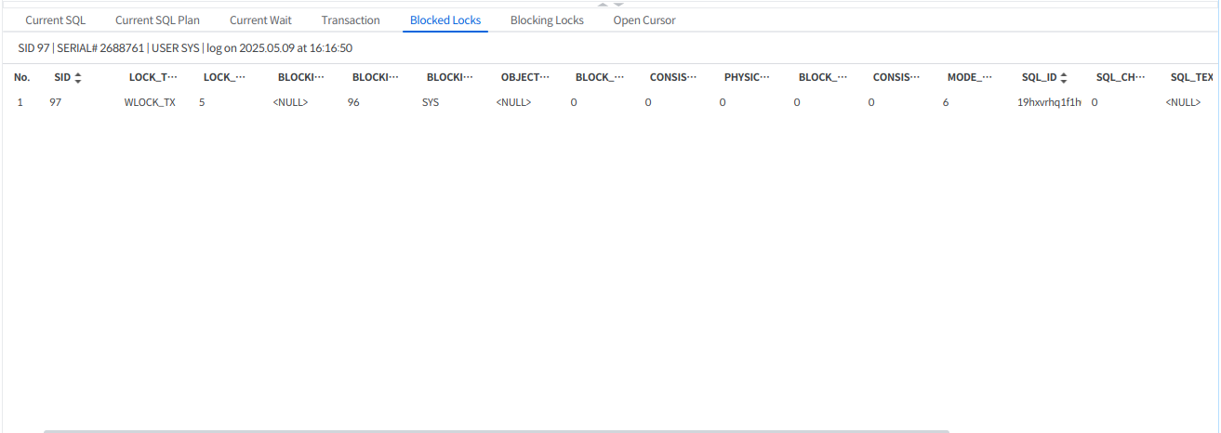Go to the Current Wait tab
Image resolution: width=1221 pixels, height=433 pixels.
tap(260, 20)
